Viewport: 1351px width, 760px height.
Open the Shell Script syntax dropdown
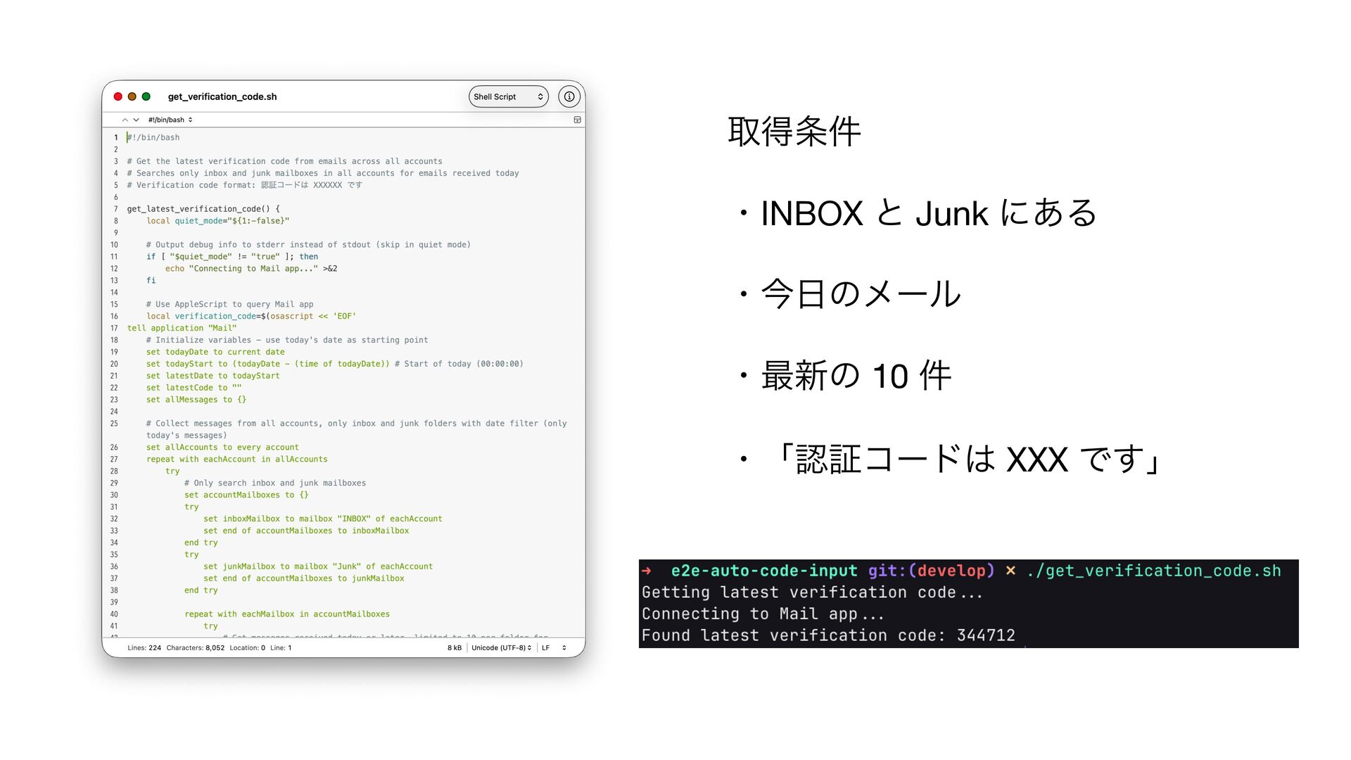pos(508,97)
